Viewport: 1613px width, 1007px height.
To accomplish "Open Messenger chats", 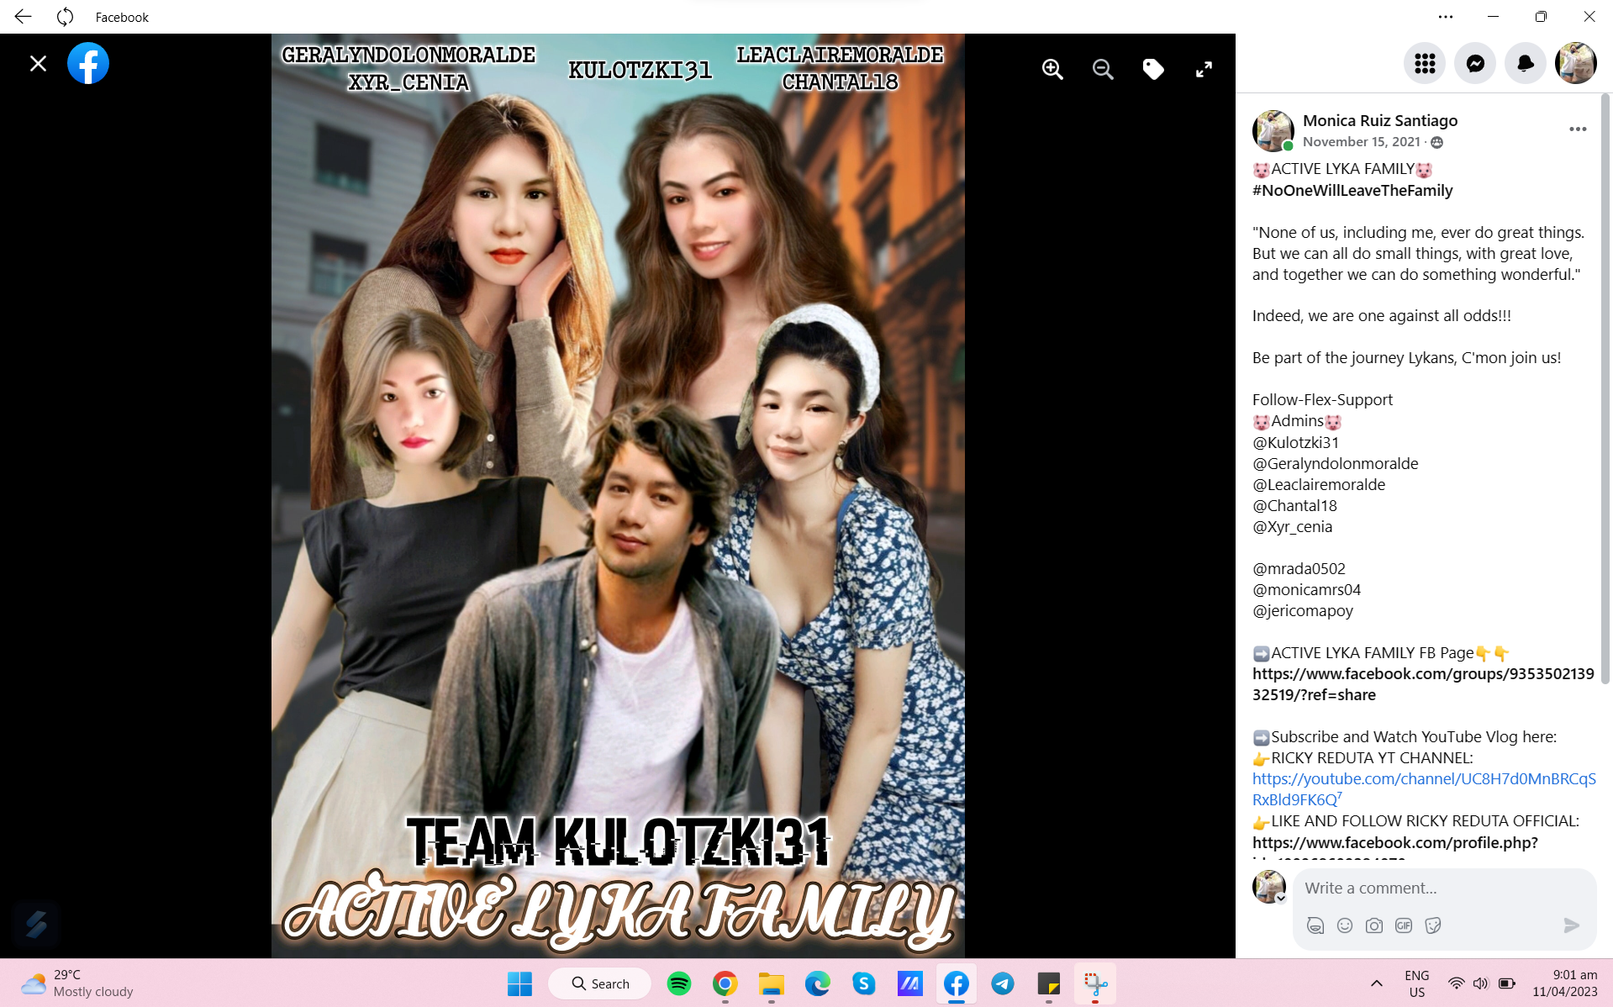I will coord(1475,63).
